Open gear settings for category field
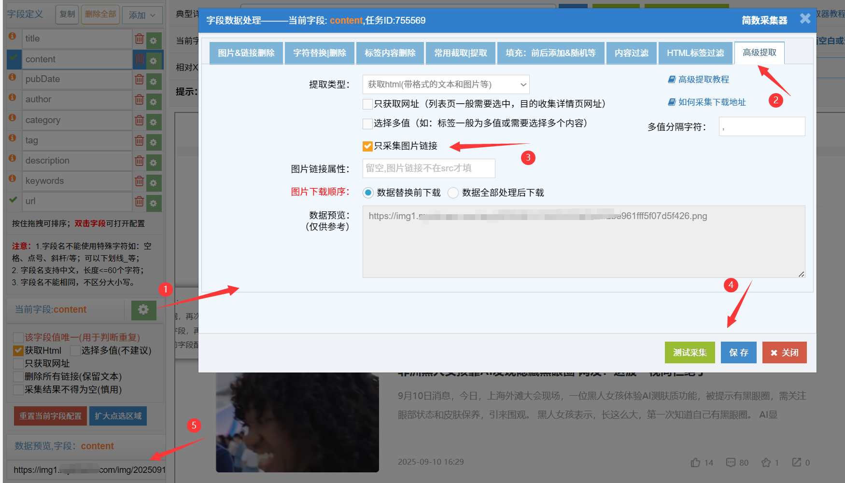Screen dimensions: 845x483 [154, 122]
